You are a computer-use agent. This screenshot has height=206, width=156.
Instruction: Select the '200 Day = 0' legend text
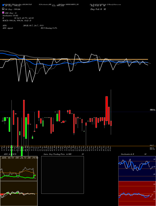coord(11,13)
